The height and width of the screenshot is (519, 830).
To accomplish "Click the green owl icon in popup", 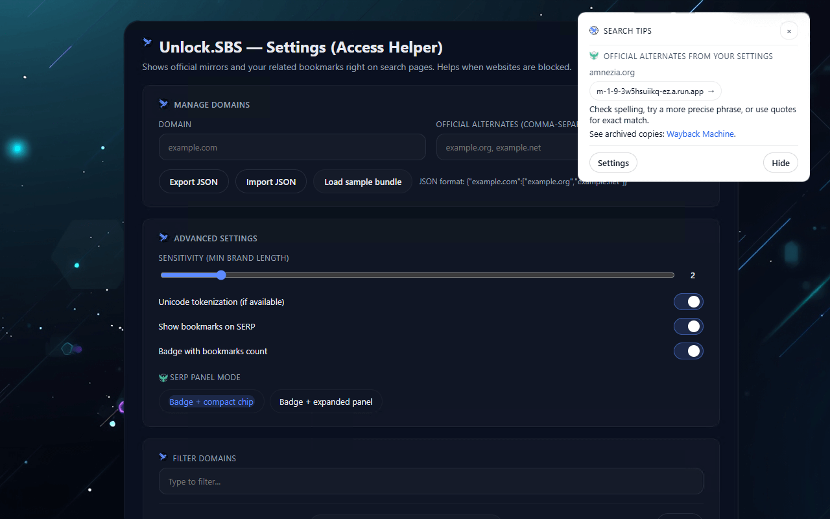I will pyautogui.click(x=594, y=56).
